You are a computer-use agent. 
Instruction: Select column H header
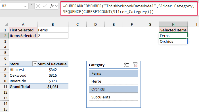coord(173,24)
